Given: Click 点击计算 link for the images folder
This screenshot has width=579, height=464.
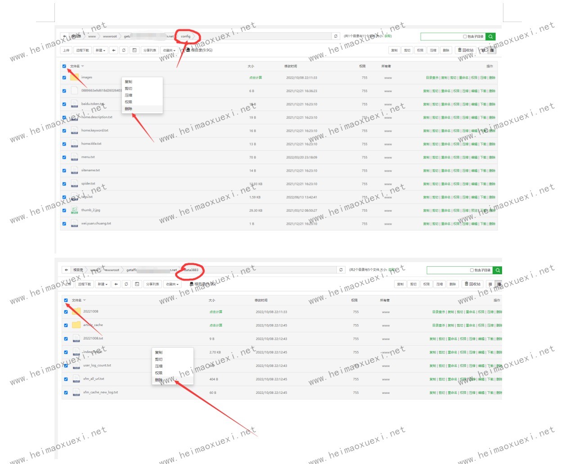Looking at the screenshot, I should pos(256,78).
